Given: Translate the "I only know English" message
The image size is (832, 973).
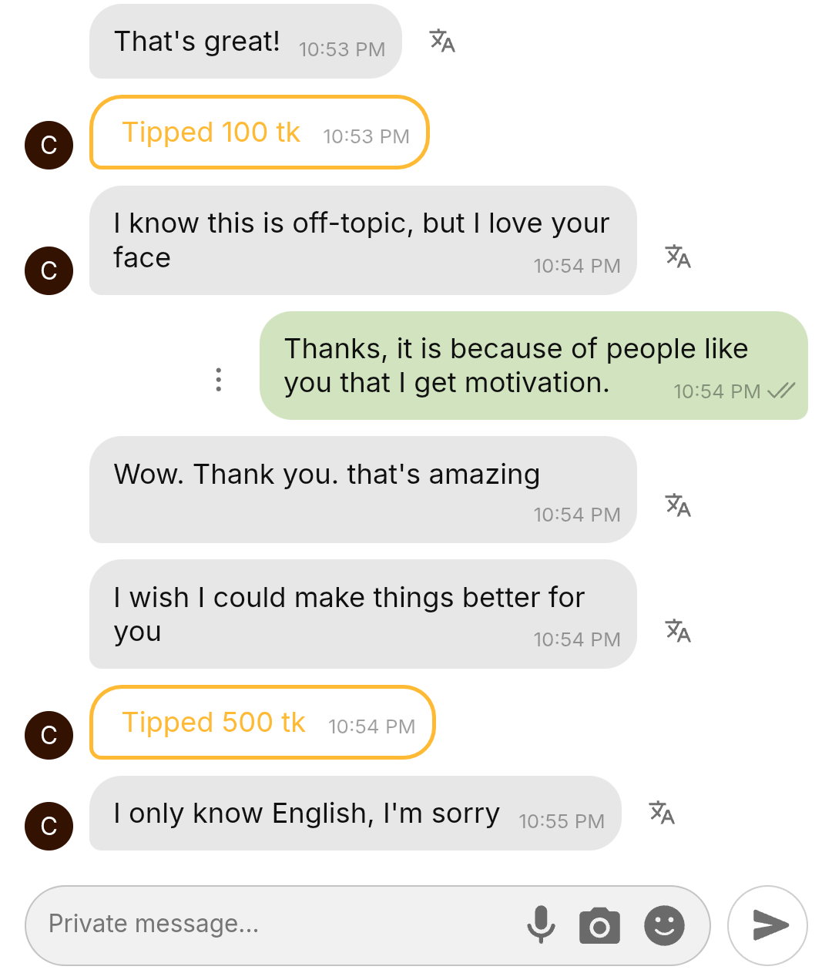Looking at the screenshot, I should click(662, 813).
